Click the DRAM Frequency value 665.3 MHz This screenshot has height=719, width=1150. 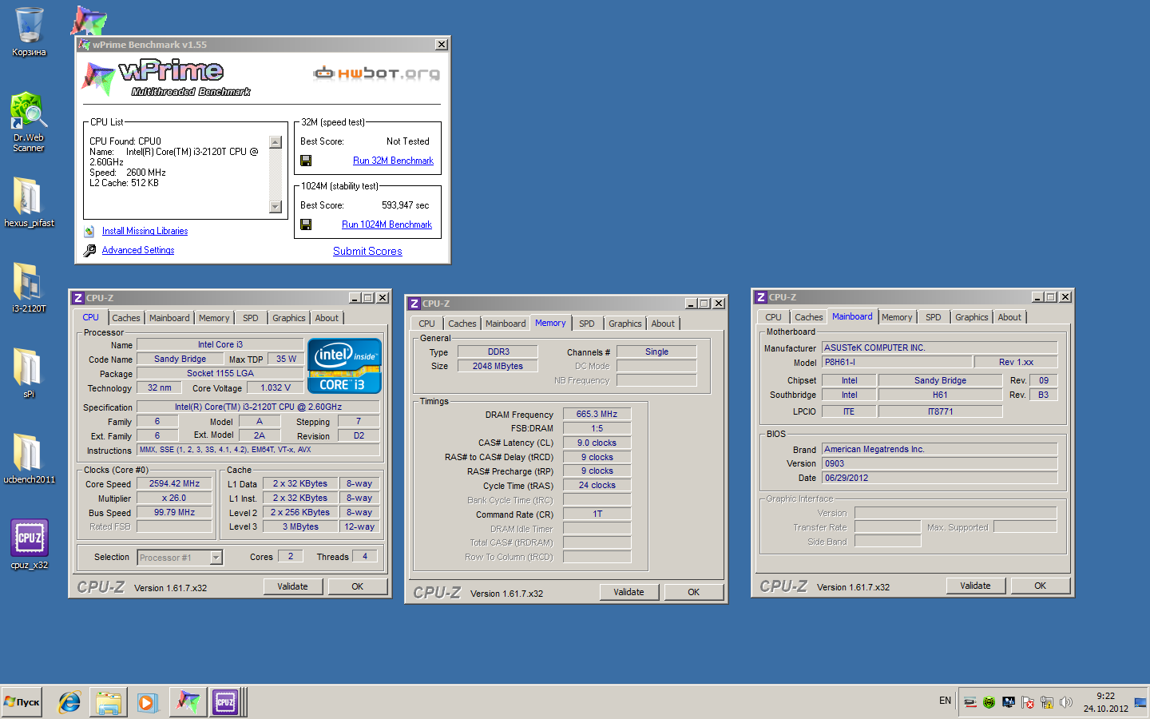[597, 414]
